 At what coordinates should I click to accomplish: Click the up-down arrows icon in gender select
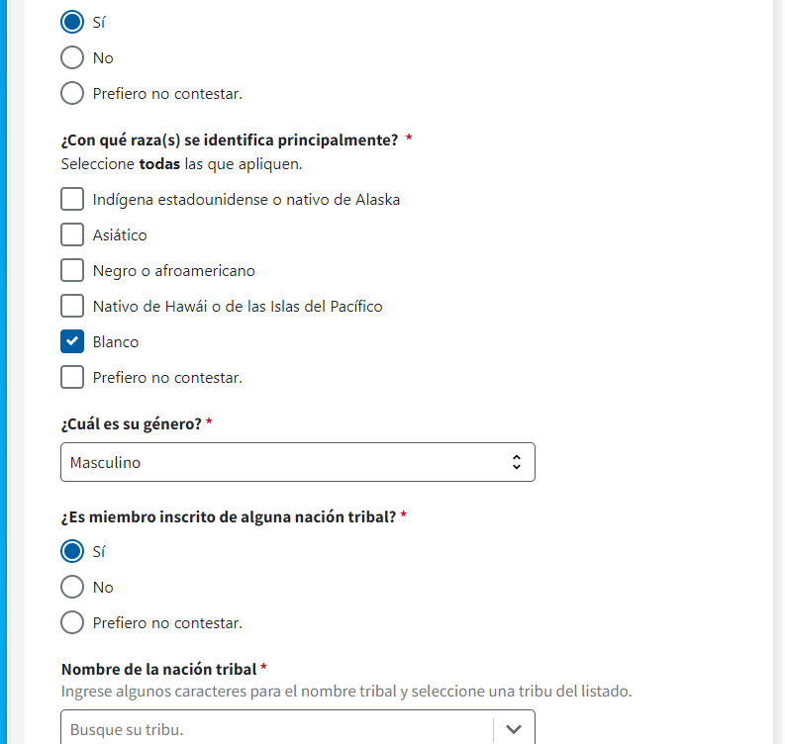516,462
